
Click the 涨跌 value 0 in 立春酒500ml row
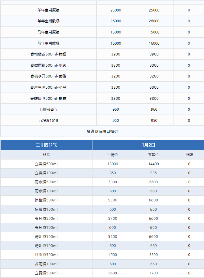pyautogui.click(x=189, y=164)
